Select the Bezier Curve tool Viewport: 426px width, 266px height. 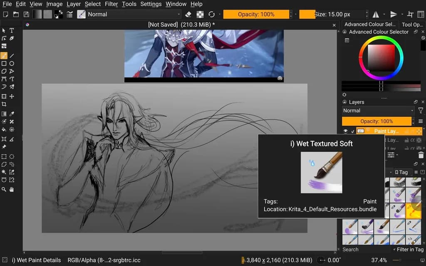pos(4,79)
